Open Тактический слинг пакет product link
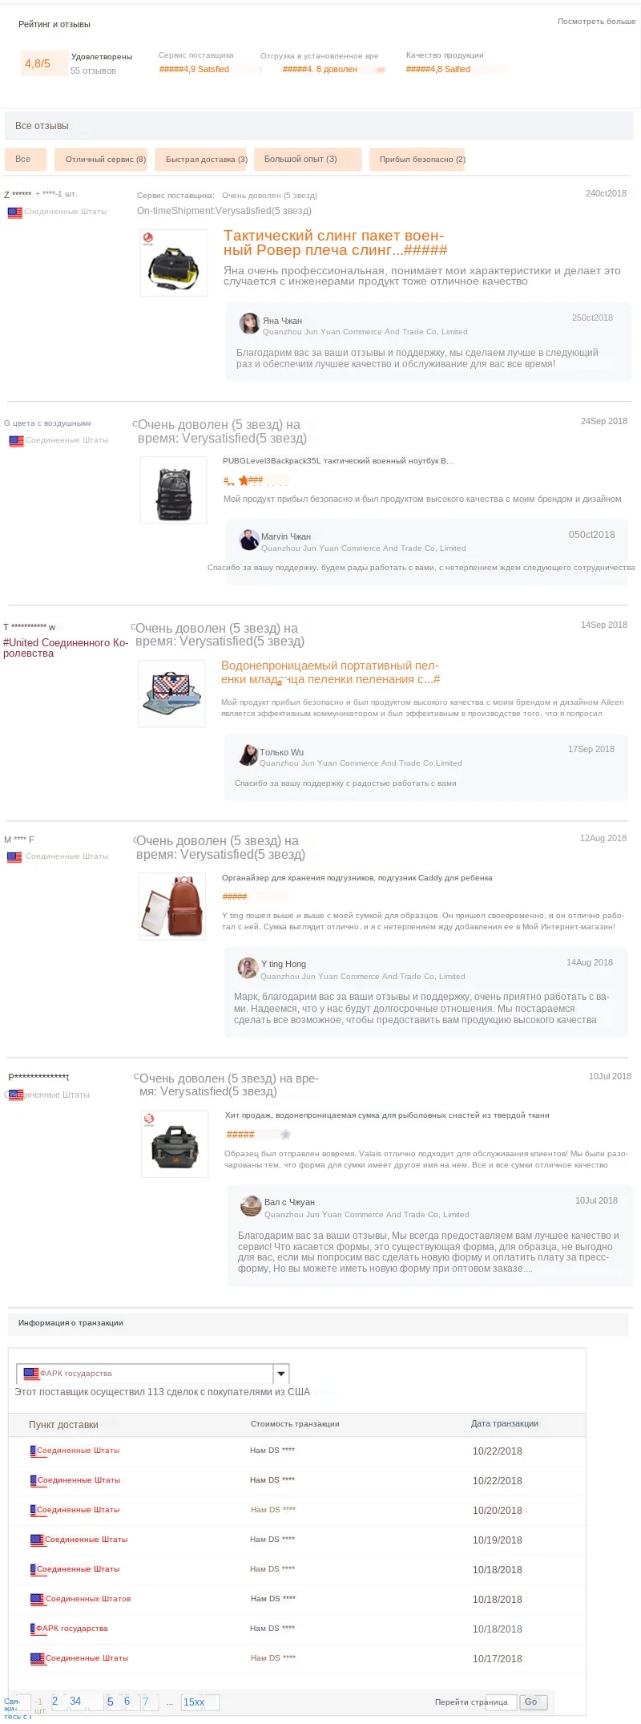Screen dimensions: 641x1724 pos(335,243)
